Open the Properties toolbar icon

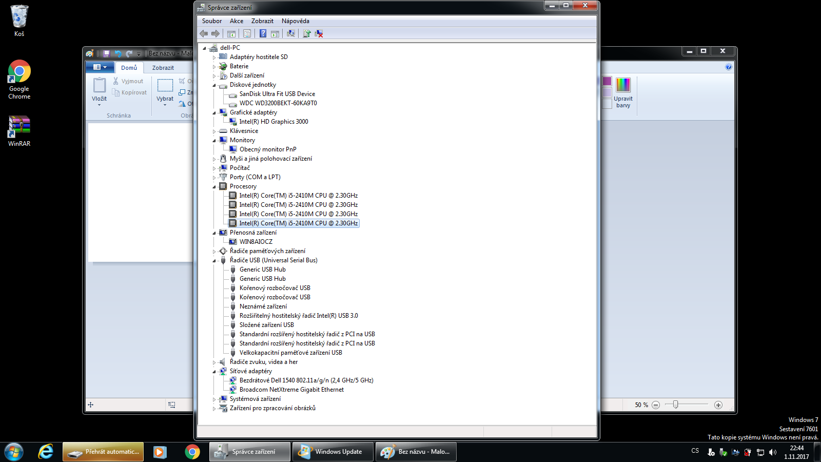pos(247,33)
